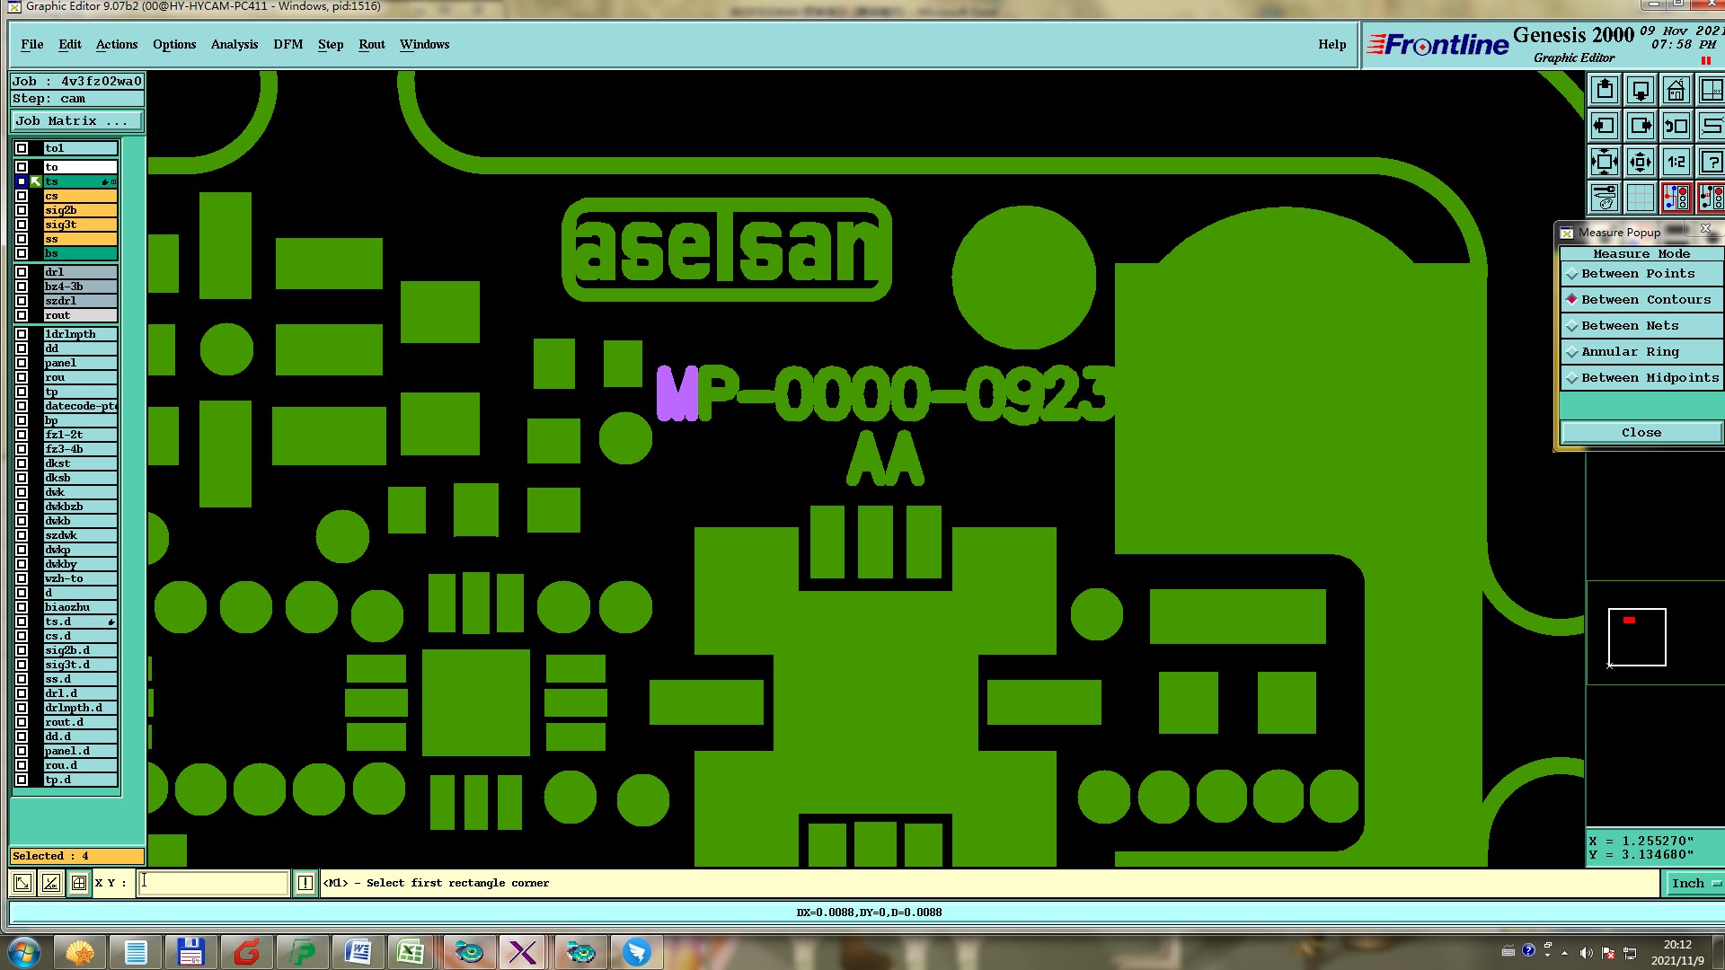Click the S-shaped path trace icon
Image resolution: width=1725 pixels, height=970 pixels.
[x=1712, y=126]
